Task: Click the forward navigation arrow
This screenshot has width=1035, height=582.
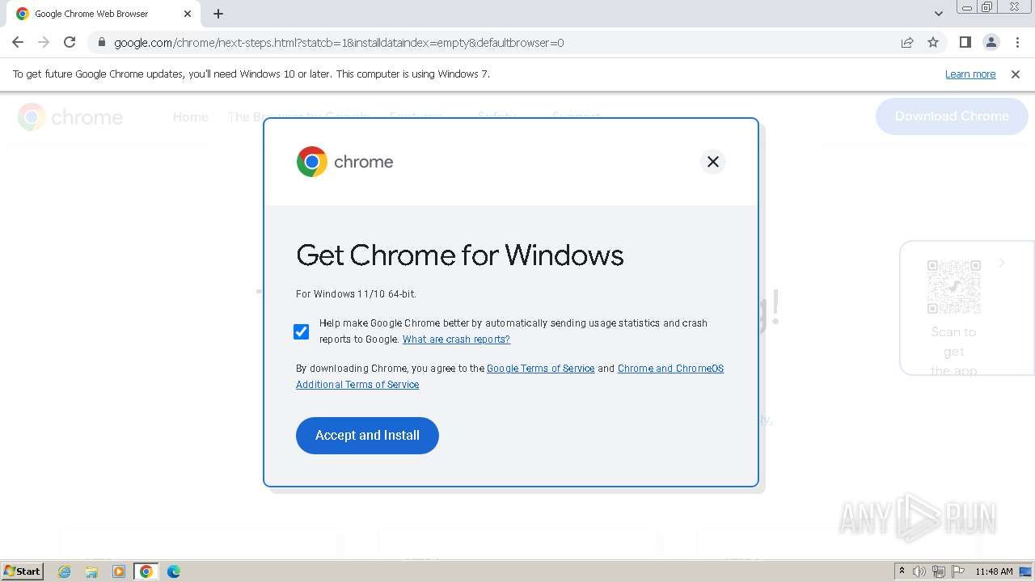Action: pyautogui.click(x=44, y=42)
